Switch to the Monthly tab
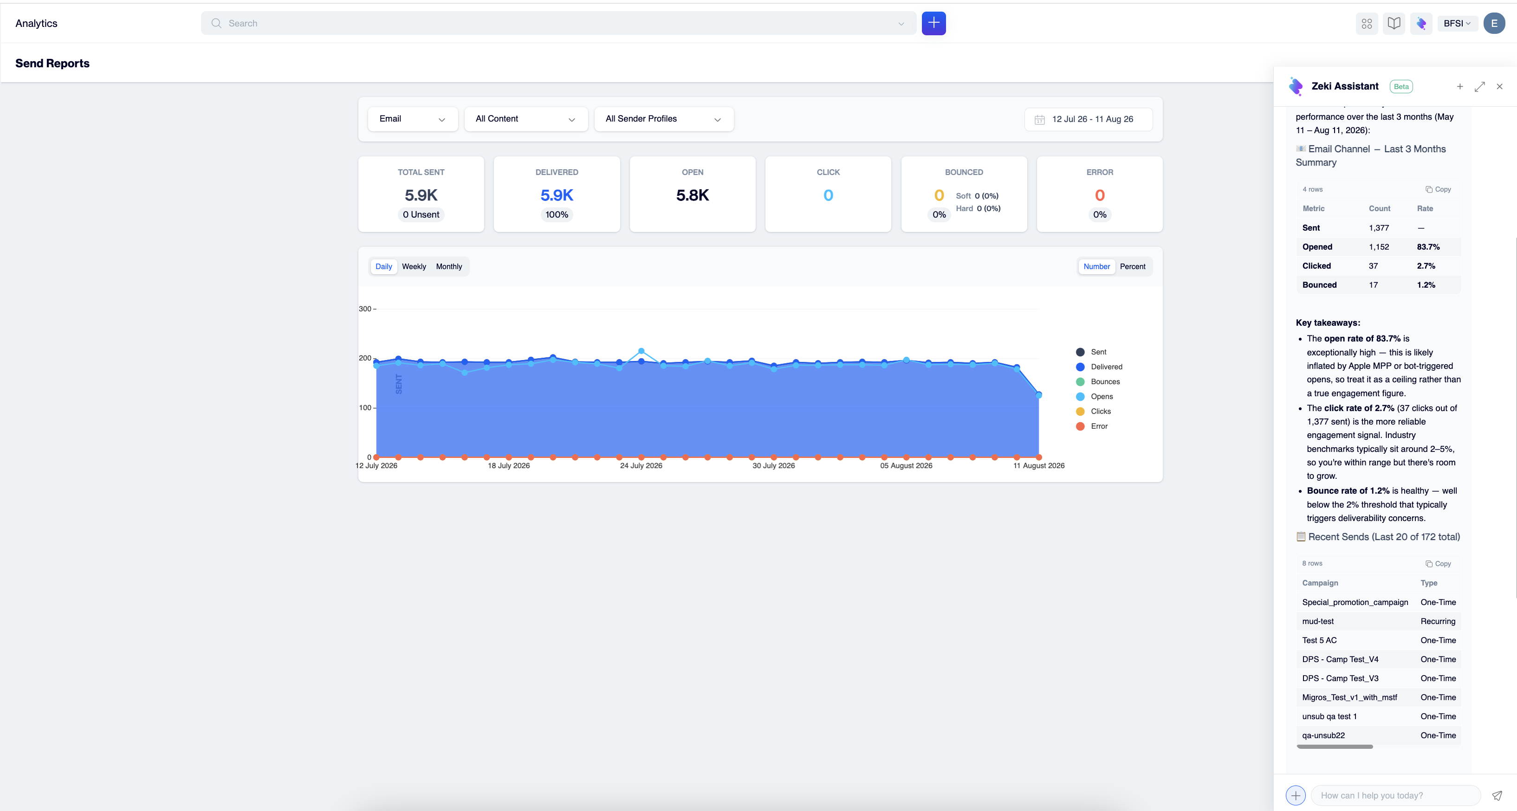Image resolution: width=1517 pixels, height=811 pixels. click(449, 267)
